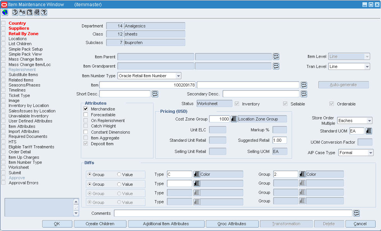
Task: Select the Value radio button in first Diffs row
Action: pos(119,175)
